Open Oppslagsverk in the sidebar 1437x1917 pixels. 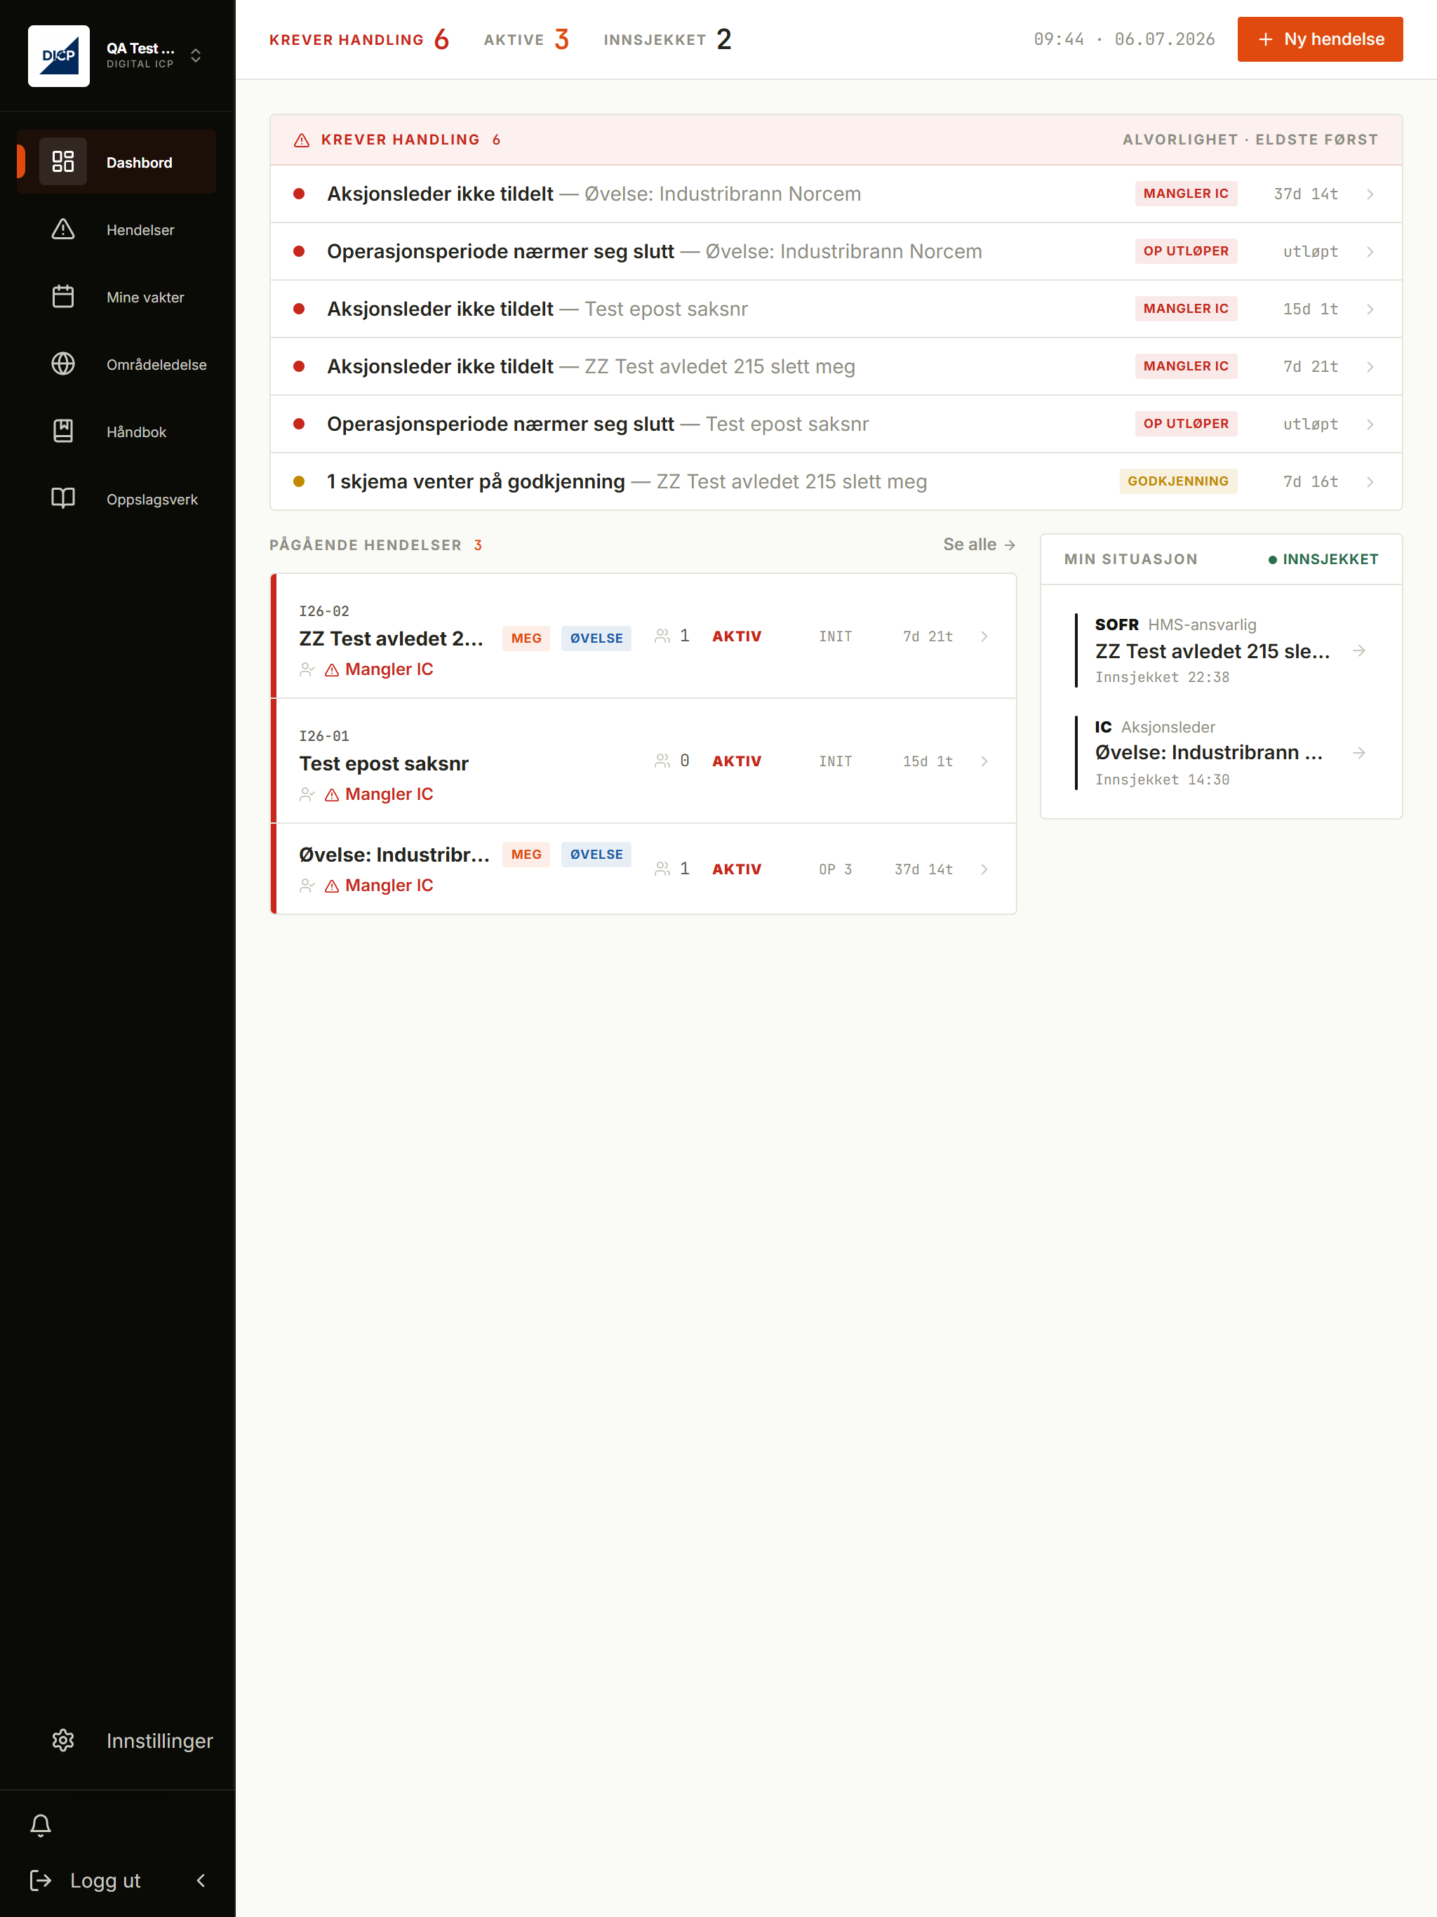pyautogui.click(x=117, y=499)
